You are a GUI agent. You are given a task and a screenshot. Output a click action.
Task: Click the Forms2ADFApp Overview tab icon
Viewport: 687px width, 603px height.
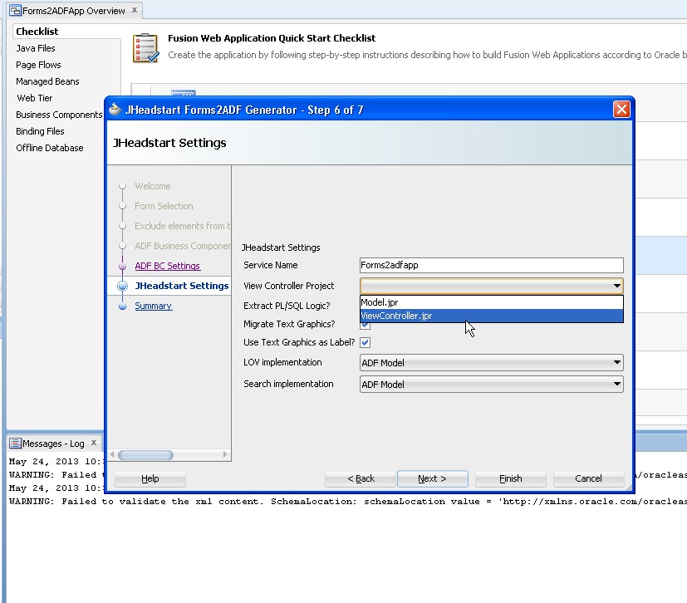click(x=15, y=11)
